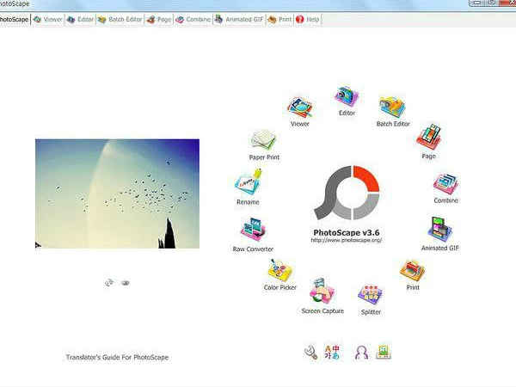Open settings wrench icon at bottom
The height and width of the screenshot is (387, 516).
coord(310,353)
